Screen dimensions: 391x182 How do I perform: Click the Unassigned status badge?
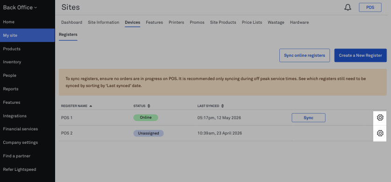coord(149,133)
